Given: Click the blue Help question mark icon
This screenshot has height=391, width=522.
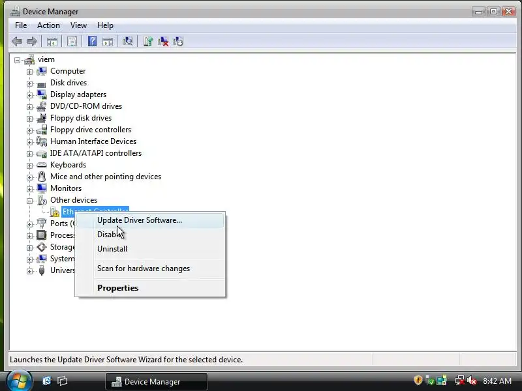Looking at the screenshot, I should 92,41.
